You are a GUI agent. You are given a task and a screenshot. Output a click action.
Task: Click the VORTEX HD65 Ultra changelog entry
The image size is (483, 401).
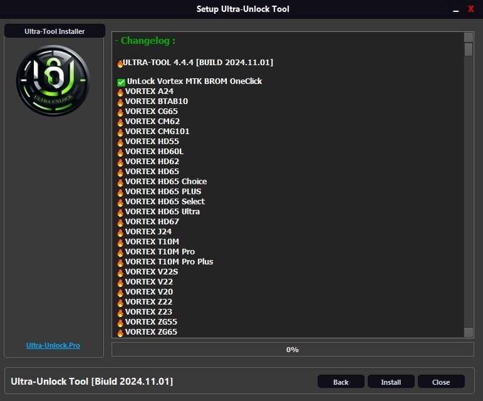point(162,212)
